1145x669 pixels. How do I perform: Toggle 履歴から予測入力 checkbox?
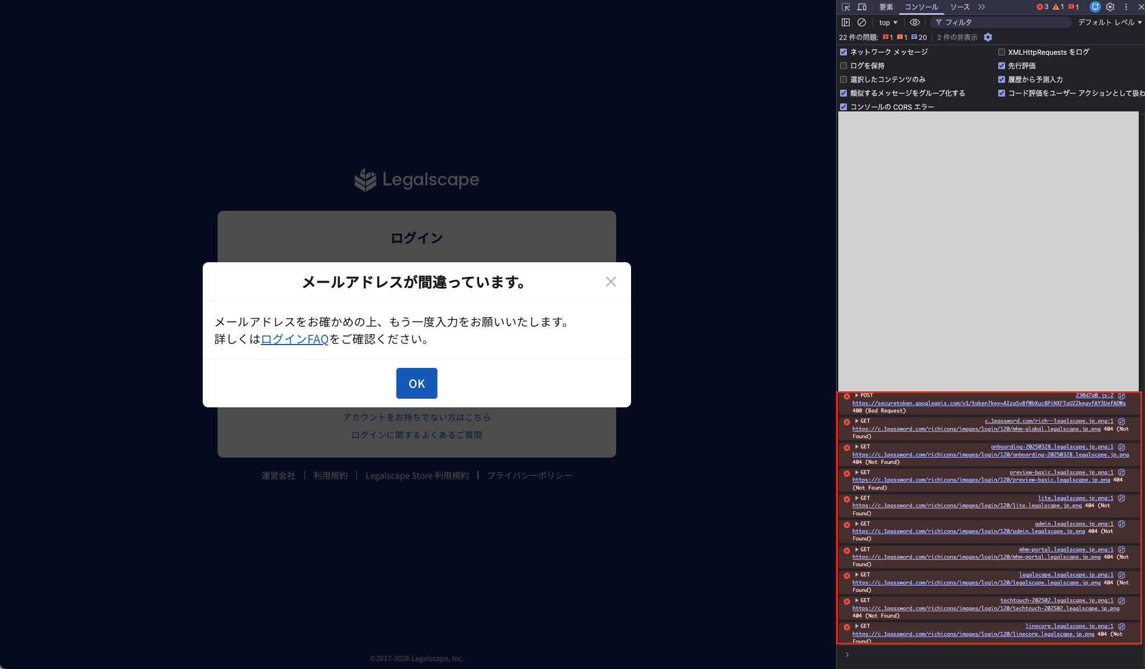click(1002, 79)
